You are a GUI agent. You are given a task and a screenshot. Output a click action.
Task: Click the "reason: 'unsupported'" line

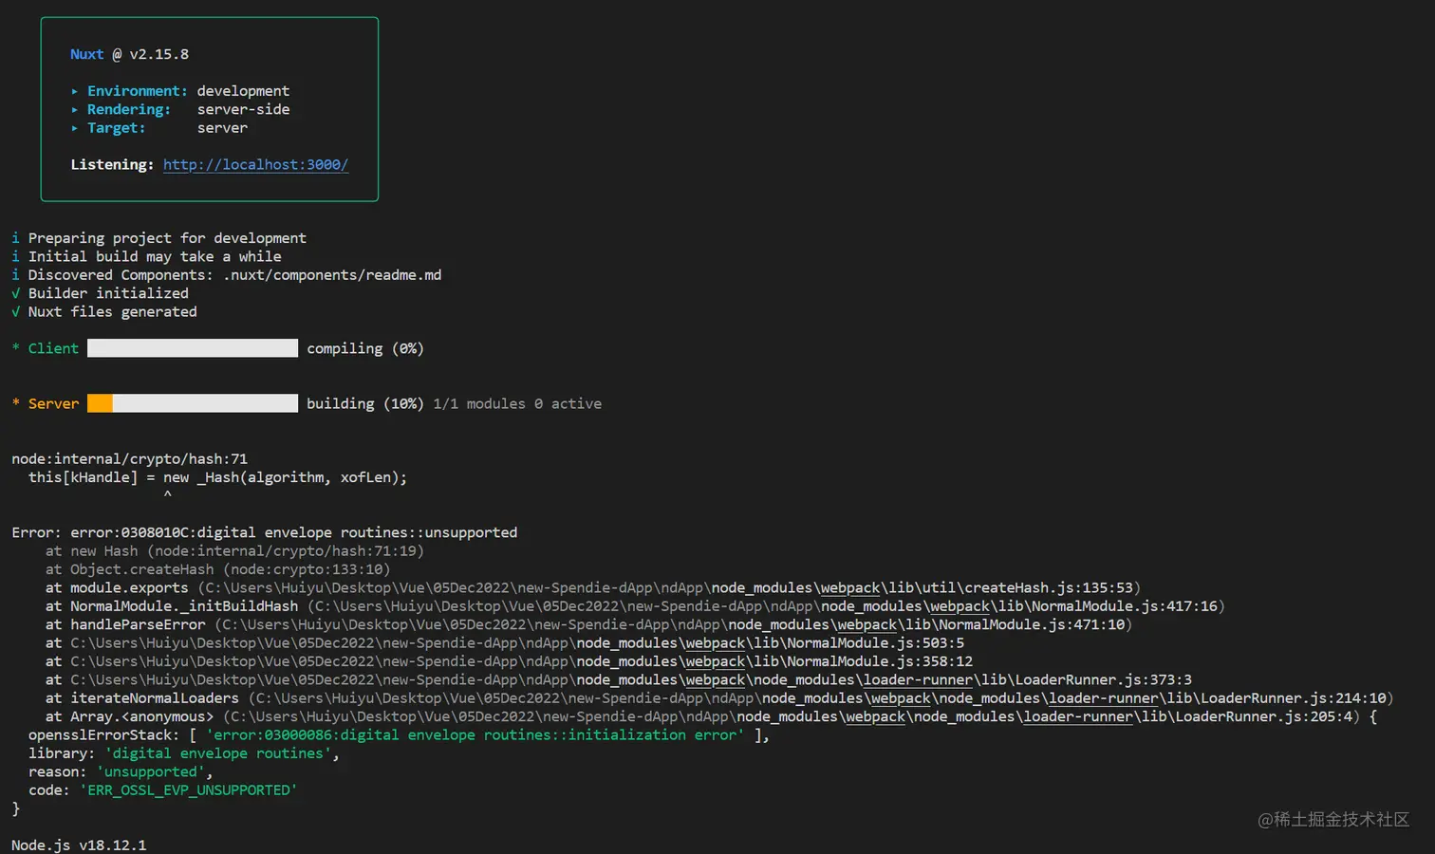pos(121,772)
